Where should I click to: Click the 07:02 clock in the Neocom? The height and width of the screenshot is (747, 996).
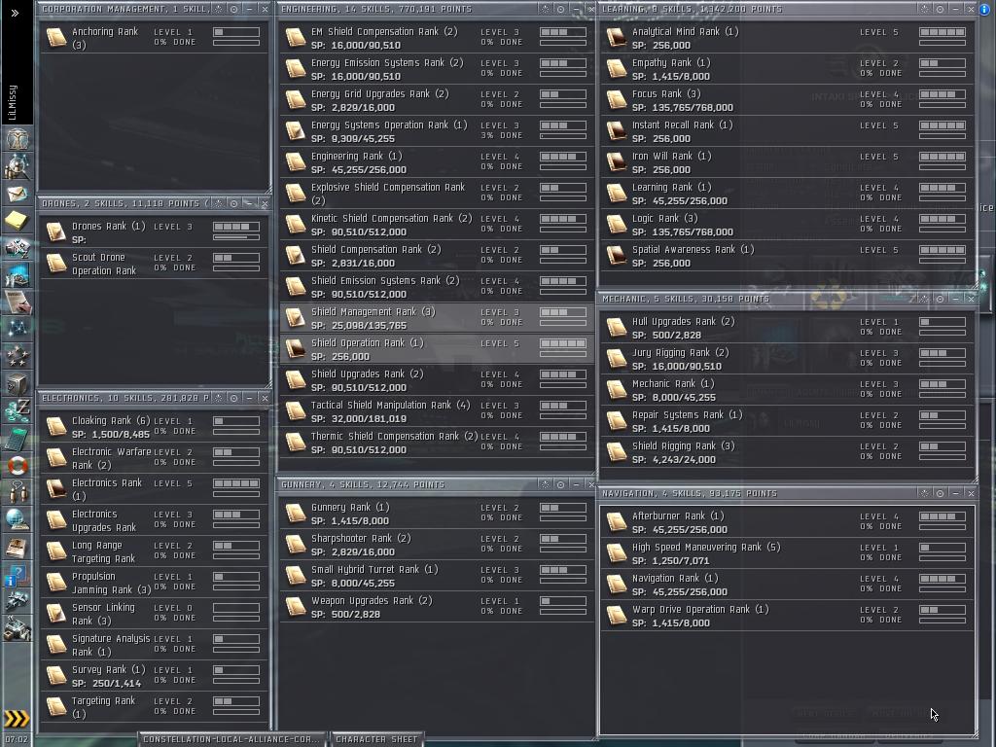point(17,739)
